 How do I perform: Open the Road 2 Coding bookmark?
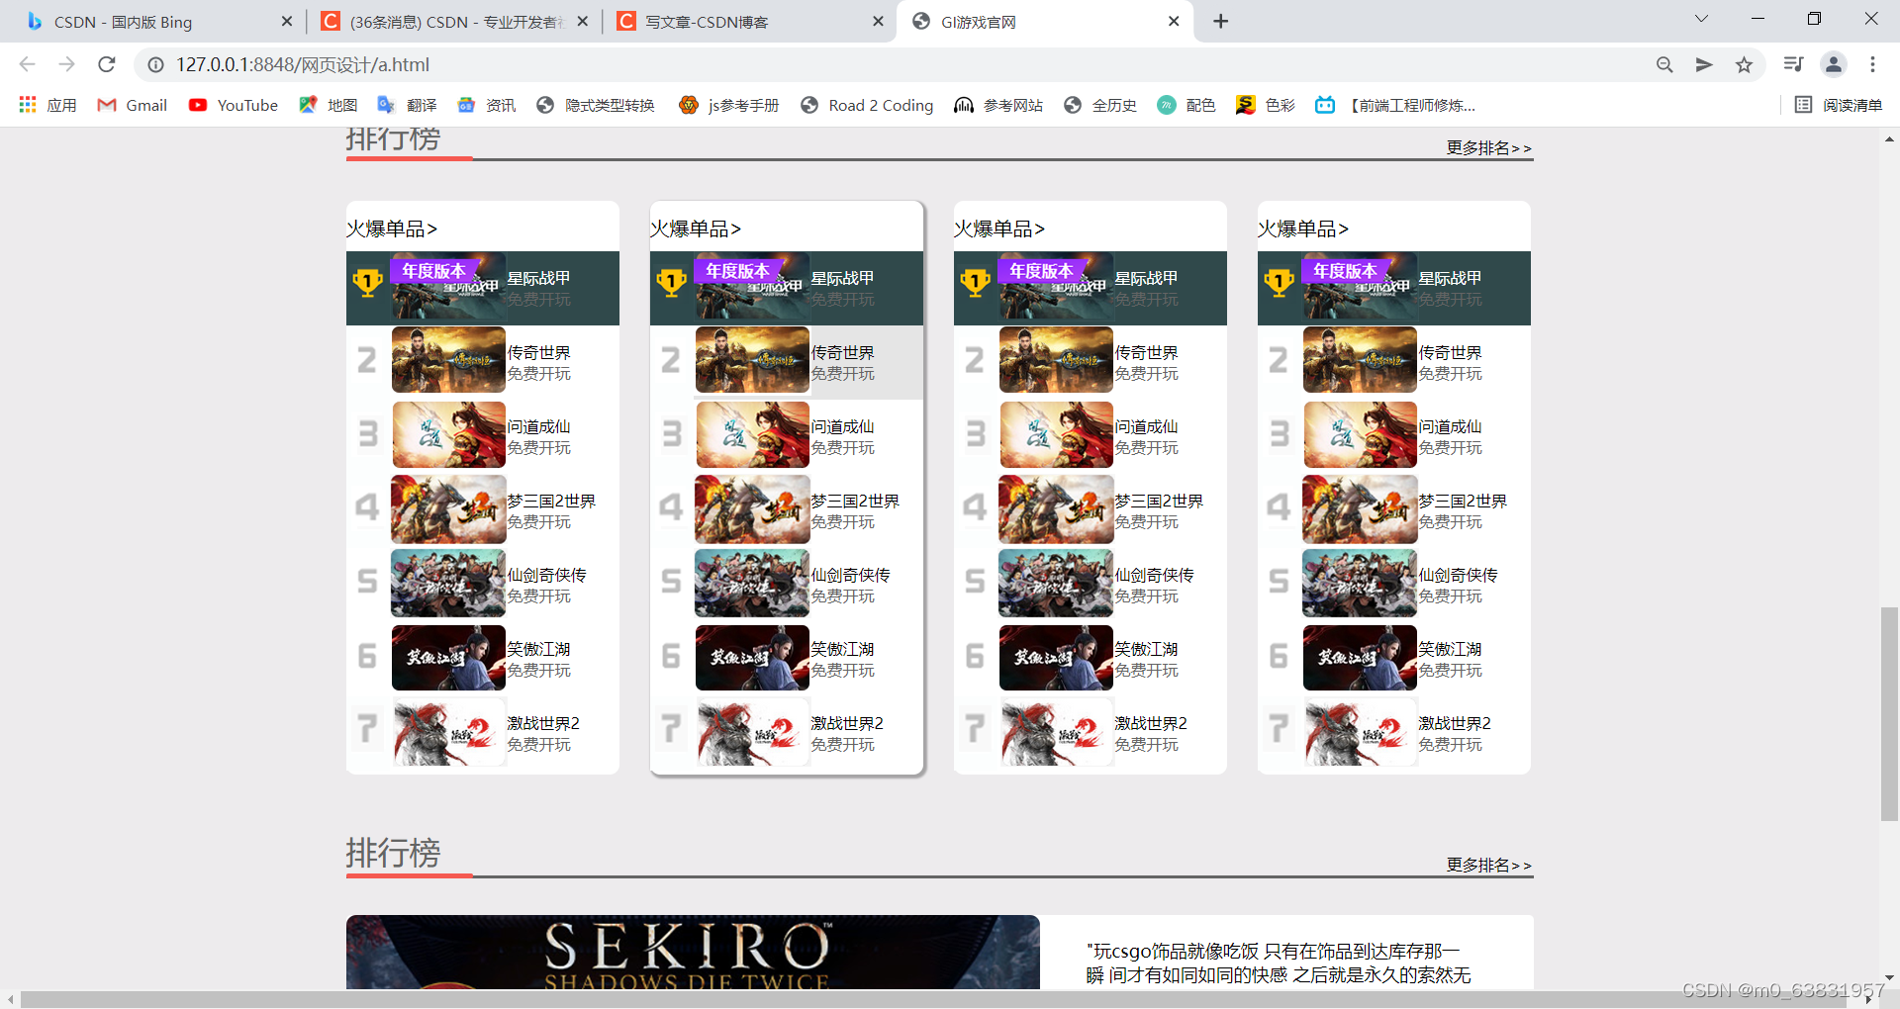pyautogui.click(x=867, y=105)
